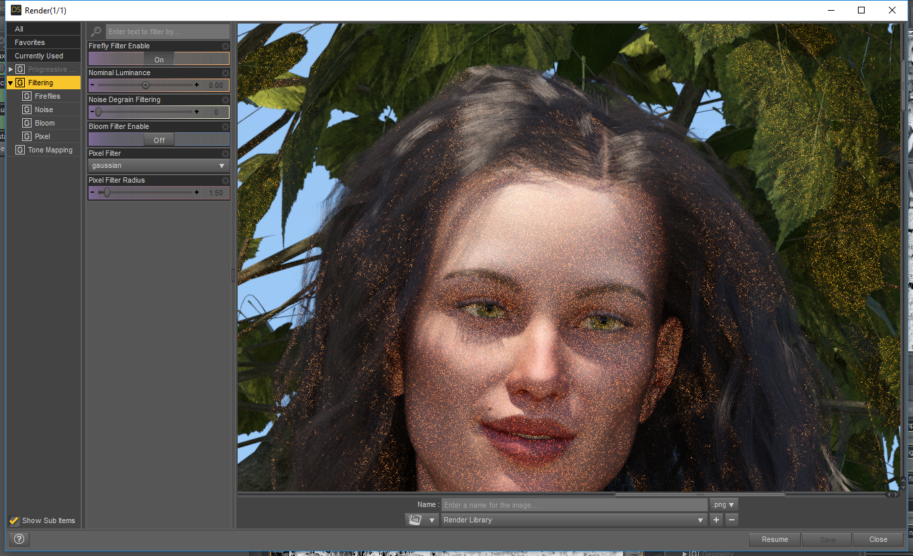Open the Noise Degrain Filtering settings gear
This screenshot has width=913, height=556.
pyautogui.click(x=226, y=100)
